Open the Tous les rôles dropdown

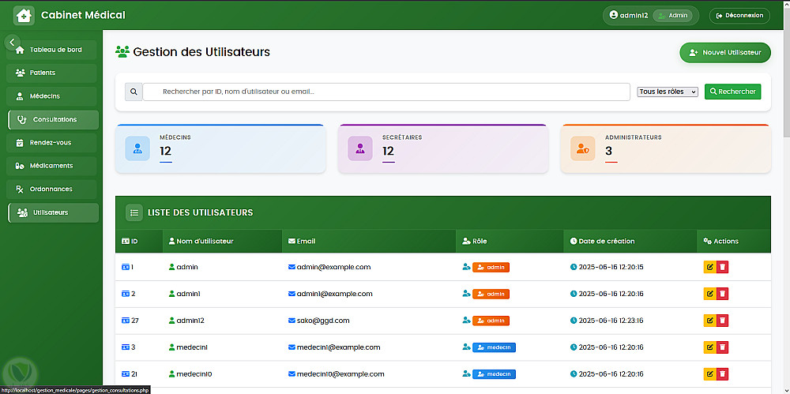[x=668, y=92]
